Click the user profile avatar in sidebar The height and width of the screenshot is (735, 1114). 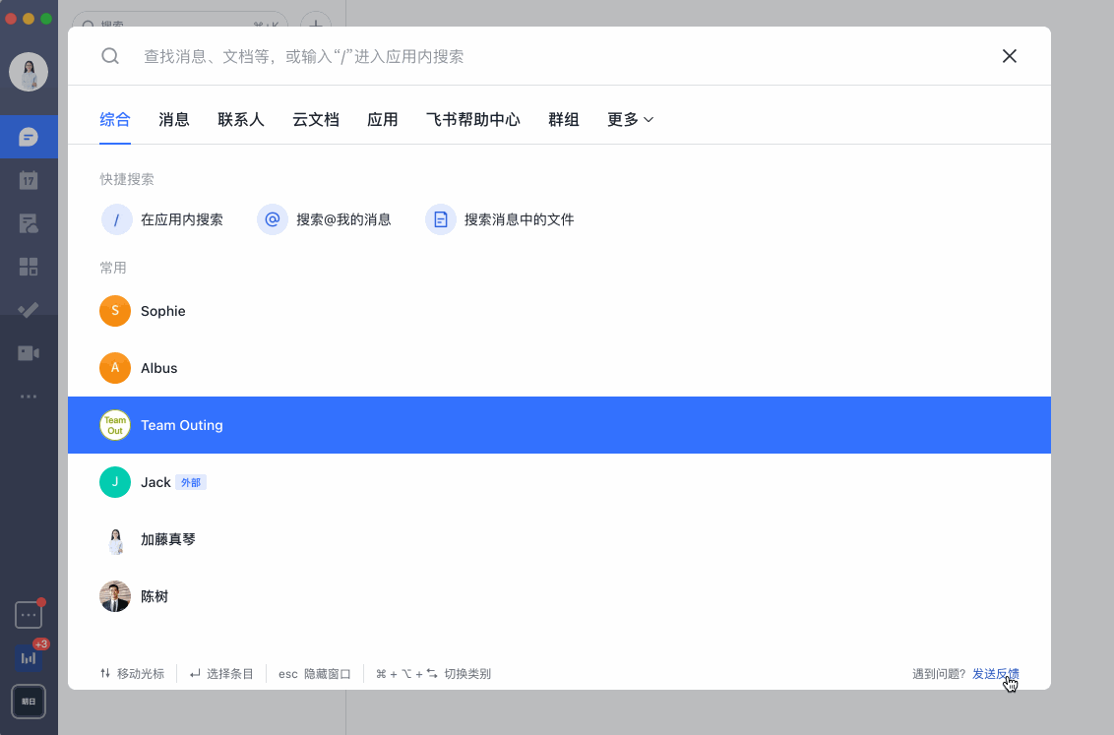(29, 72)
